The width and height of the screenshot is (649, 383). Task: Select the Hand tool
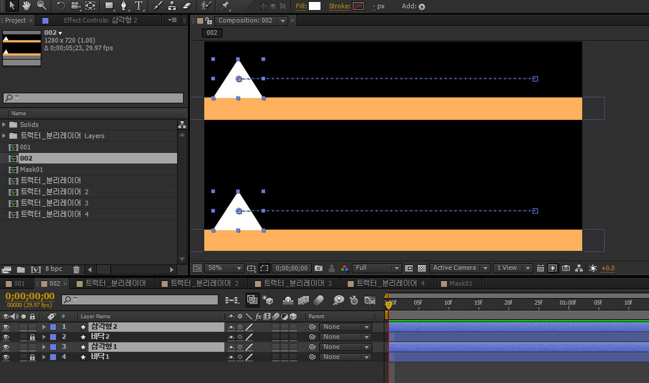click(26, 5)
